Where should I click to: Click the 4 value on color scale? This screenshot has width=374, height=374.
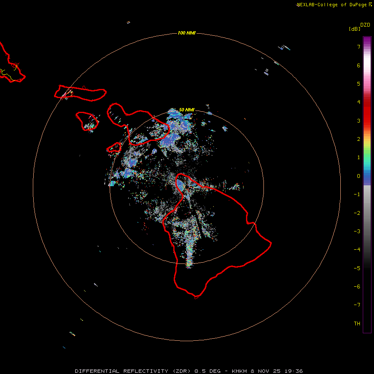coord(359,102)
